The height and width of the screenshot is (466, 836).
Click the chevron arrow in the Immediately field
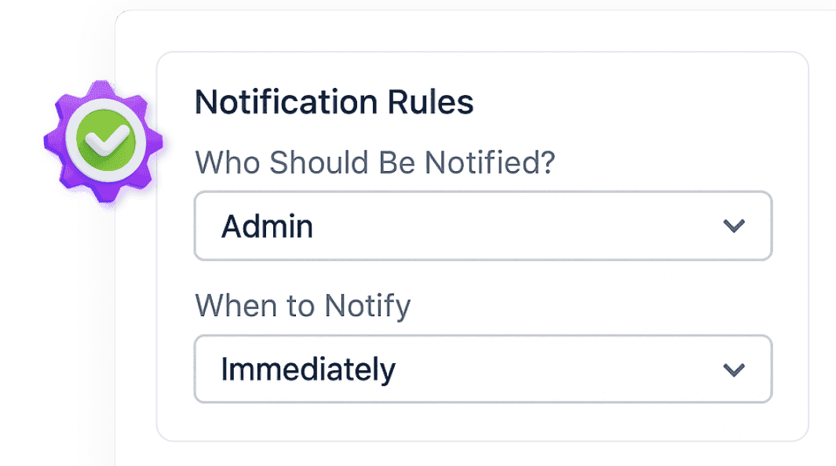click(733, 369)
